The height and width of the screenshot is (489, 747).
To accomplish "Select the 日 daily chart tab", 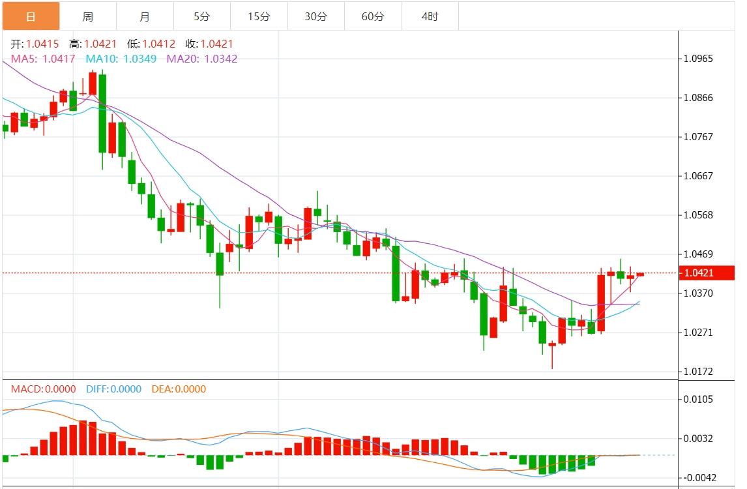I will 30,16.
